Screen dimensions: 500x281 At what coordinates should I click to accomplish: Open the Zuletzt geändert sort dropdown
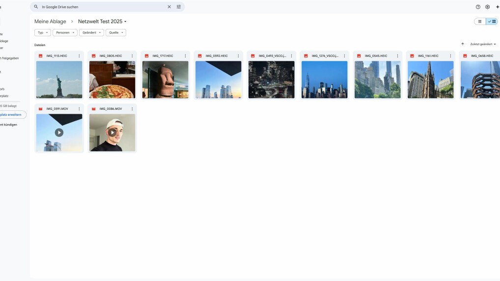pyautogui.click(x=483, y=44)
